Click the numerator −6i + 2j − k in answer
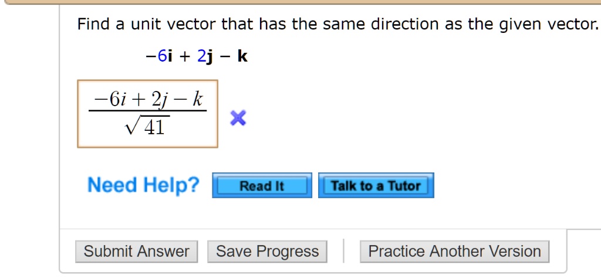The image size is (601, 278). click(147, 100)
